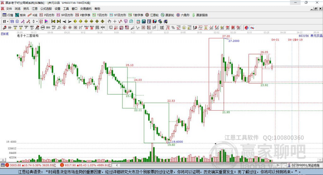
Task: Click the 04-01 time marker
Action: (275, 39)
